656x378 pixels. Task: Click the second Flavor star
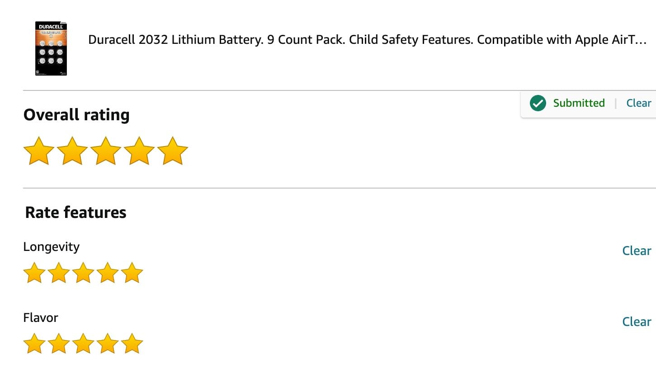point(59,344)
